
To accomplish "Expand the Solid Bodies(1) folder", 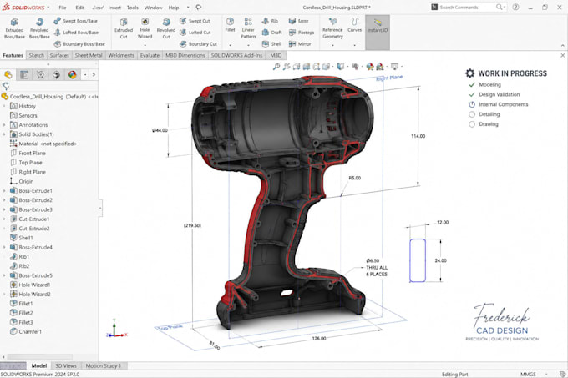I will (x=4, y=134).
